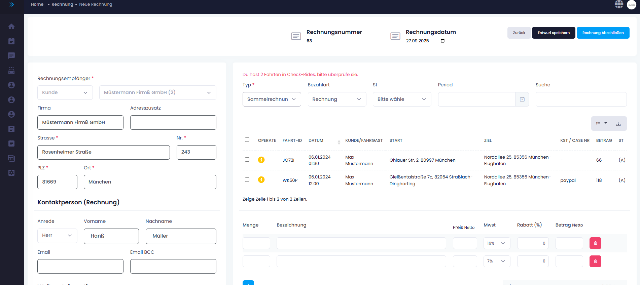Open the globe language selector
Image resolution: width=640 pixels, height=285 pixels.
[619, 4]
